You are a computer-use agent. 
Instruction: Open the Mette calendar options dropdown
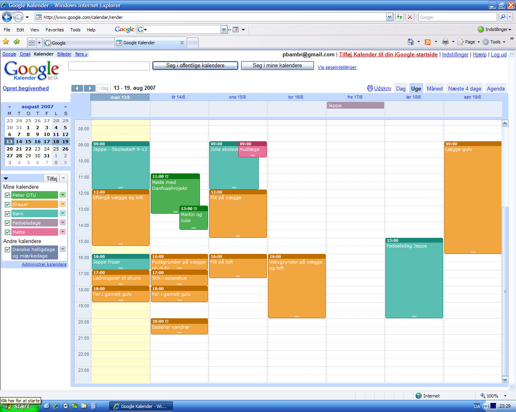(62, 232)
